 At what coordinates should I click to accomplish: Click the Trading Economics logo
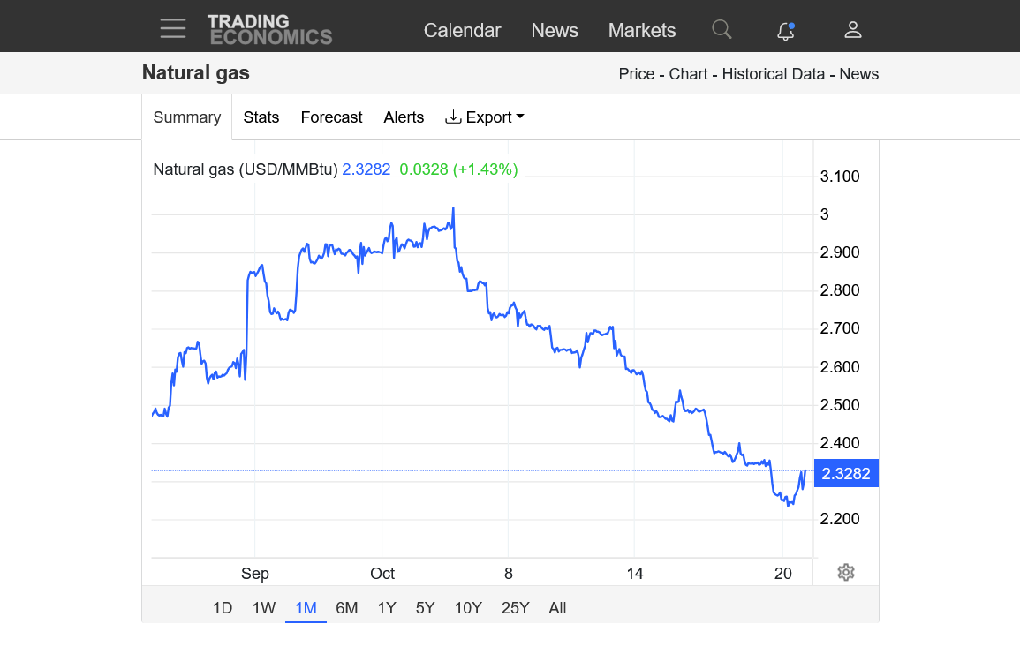click(269, 30)
